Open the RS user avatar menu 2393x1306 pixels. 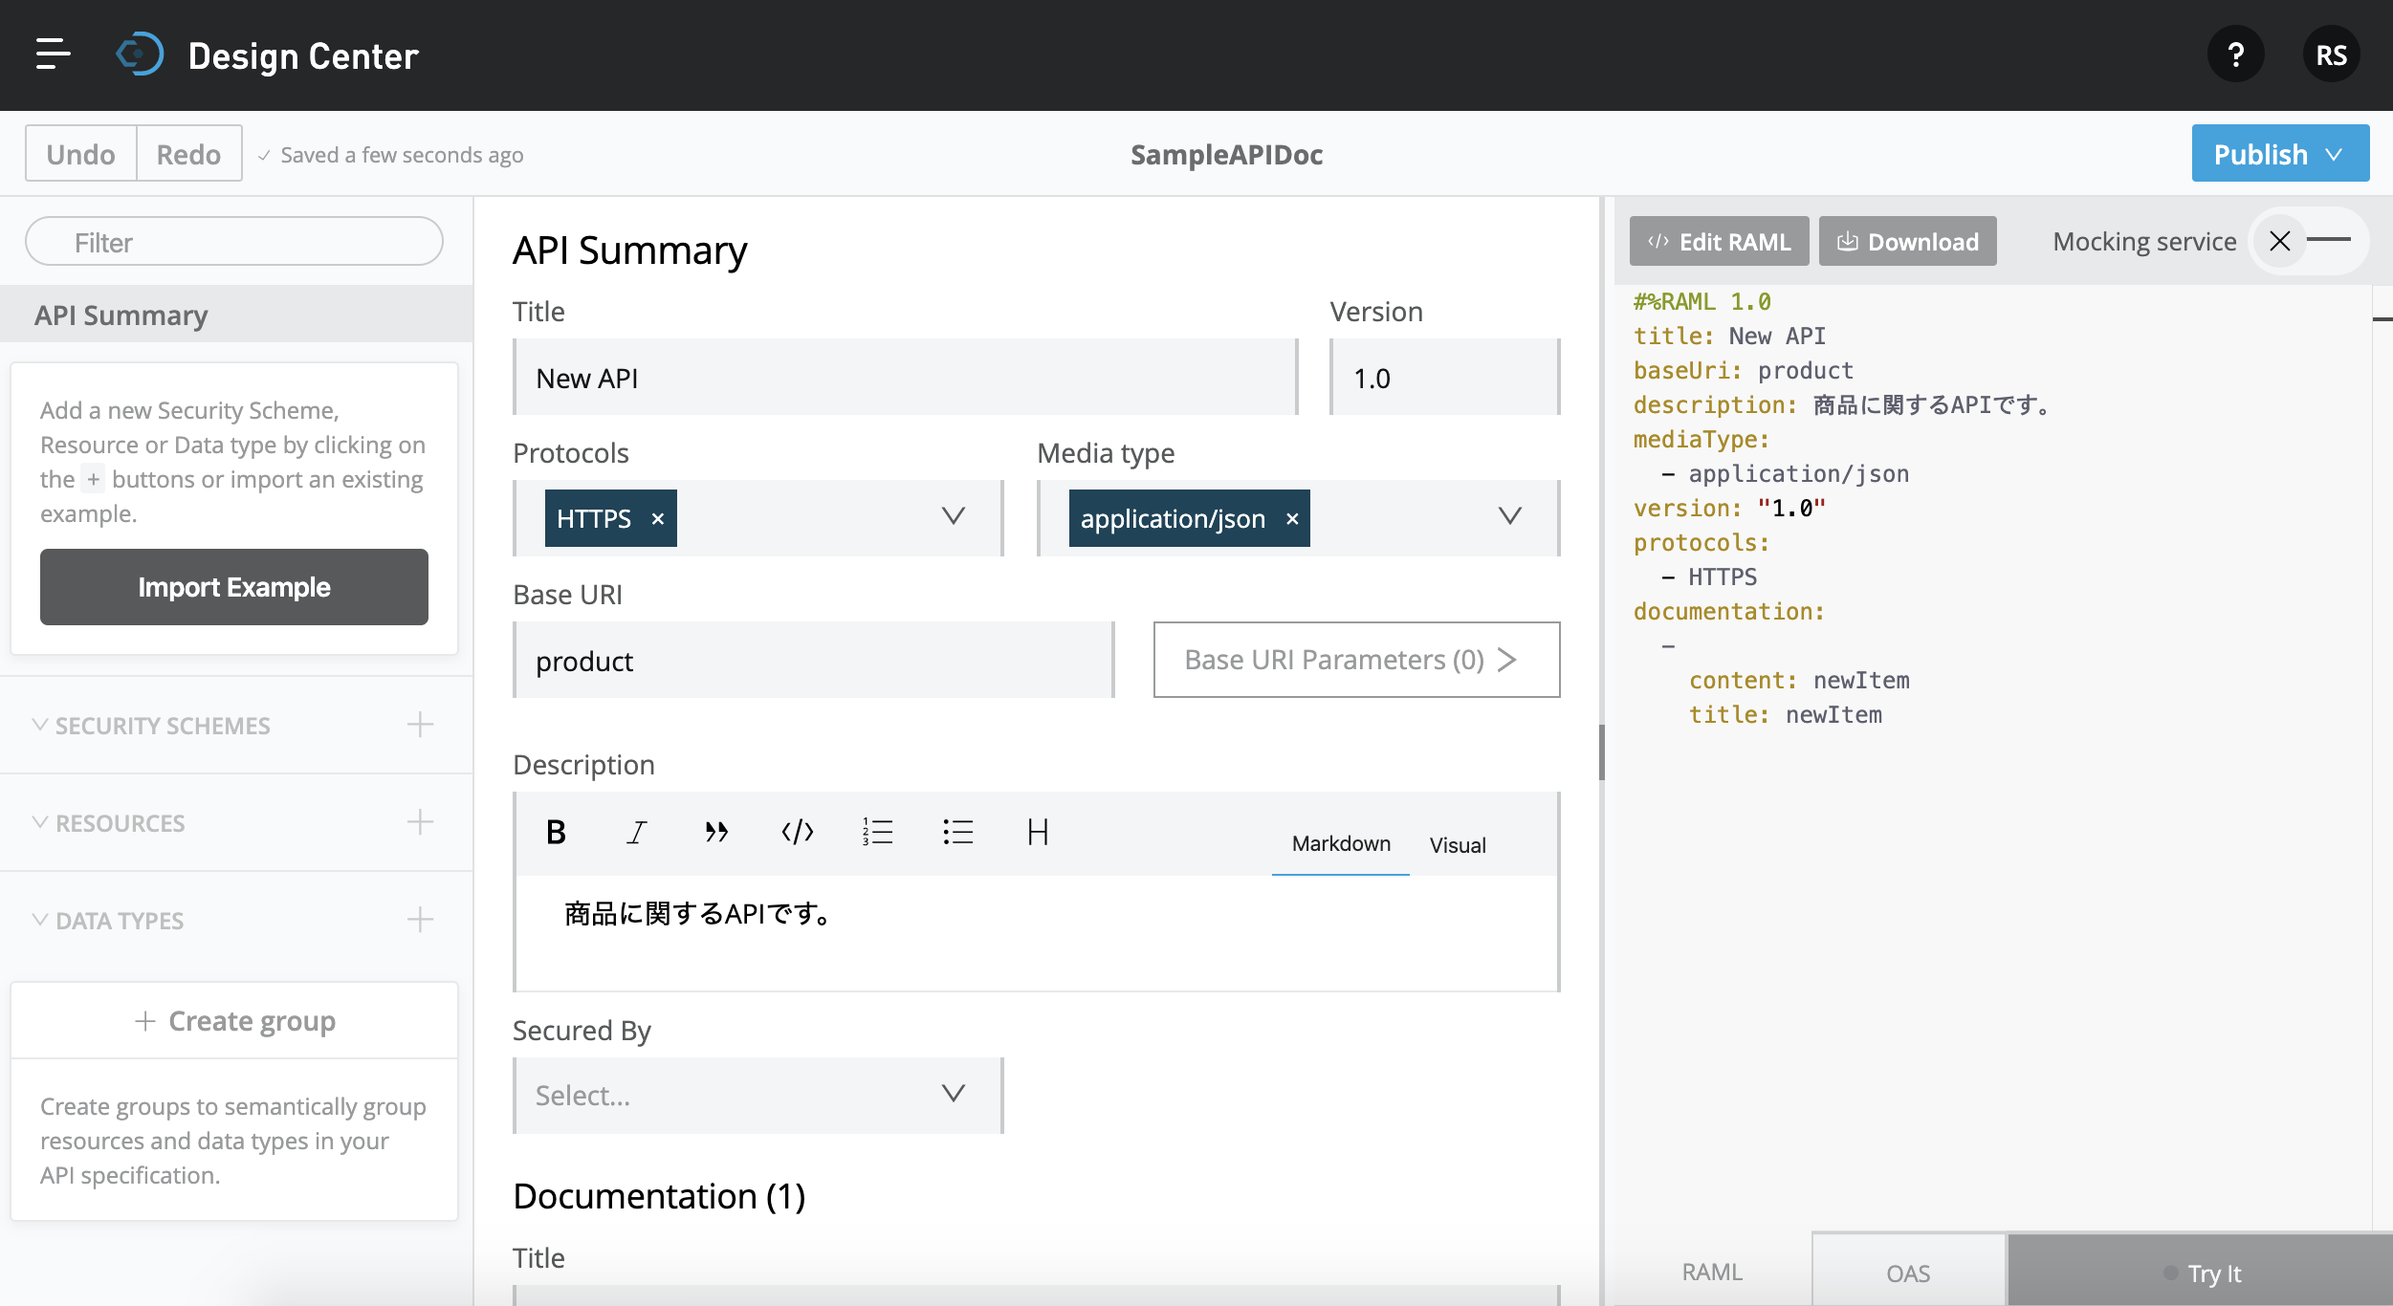click(2331, 54)
